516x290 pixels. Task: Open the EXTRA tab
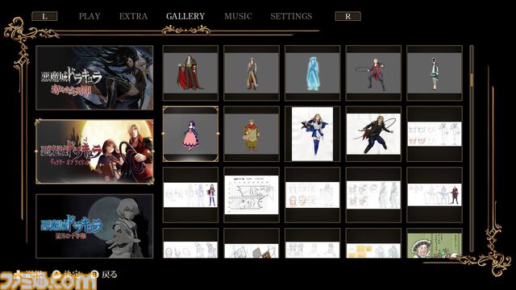click(x=133, y=16)
